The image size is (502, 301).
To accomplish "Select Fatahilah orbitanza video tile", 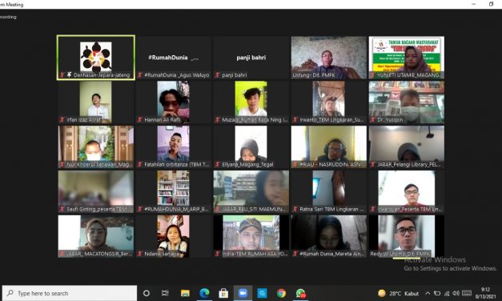I will (174, 147).
